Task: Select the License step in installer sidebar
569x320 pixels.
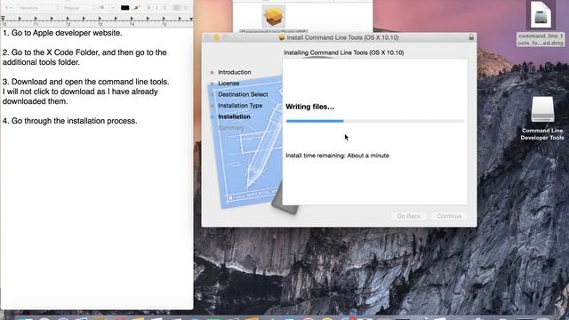Action: pos(228,83)
